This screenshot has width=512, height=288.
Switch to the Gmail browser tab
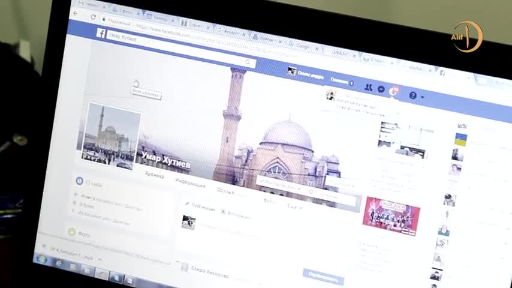(x=90, y=4)
